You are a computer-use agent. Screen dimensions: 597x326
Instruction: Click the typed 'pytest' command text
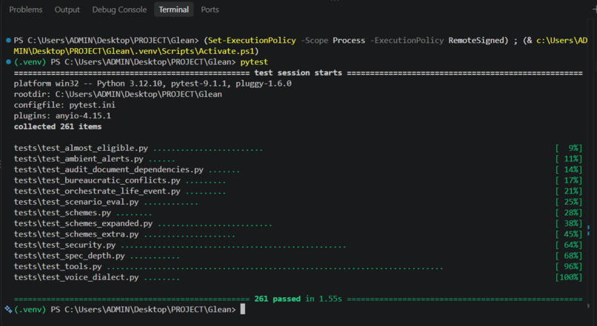click(254, 62)
